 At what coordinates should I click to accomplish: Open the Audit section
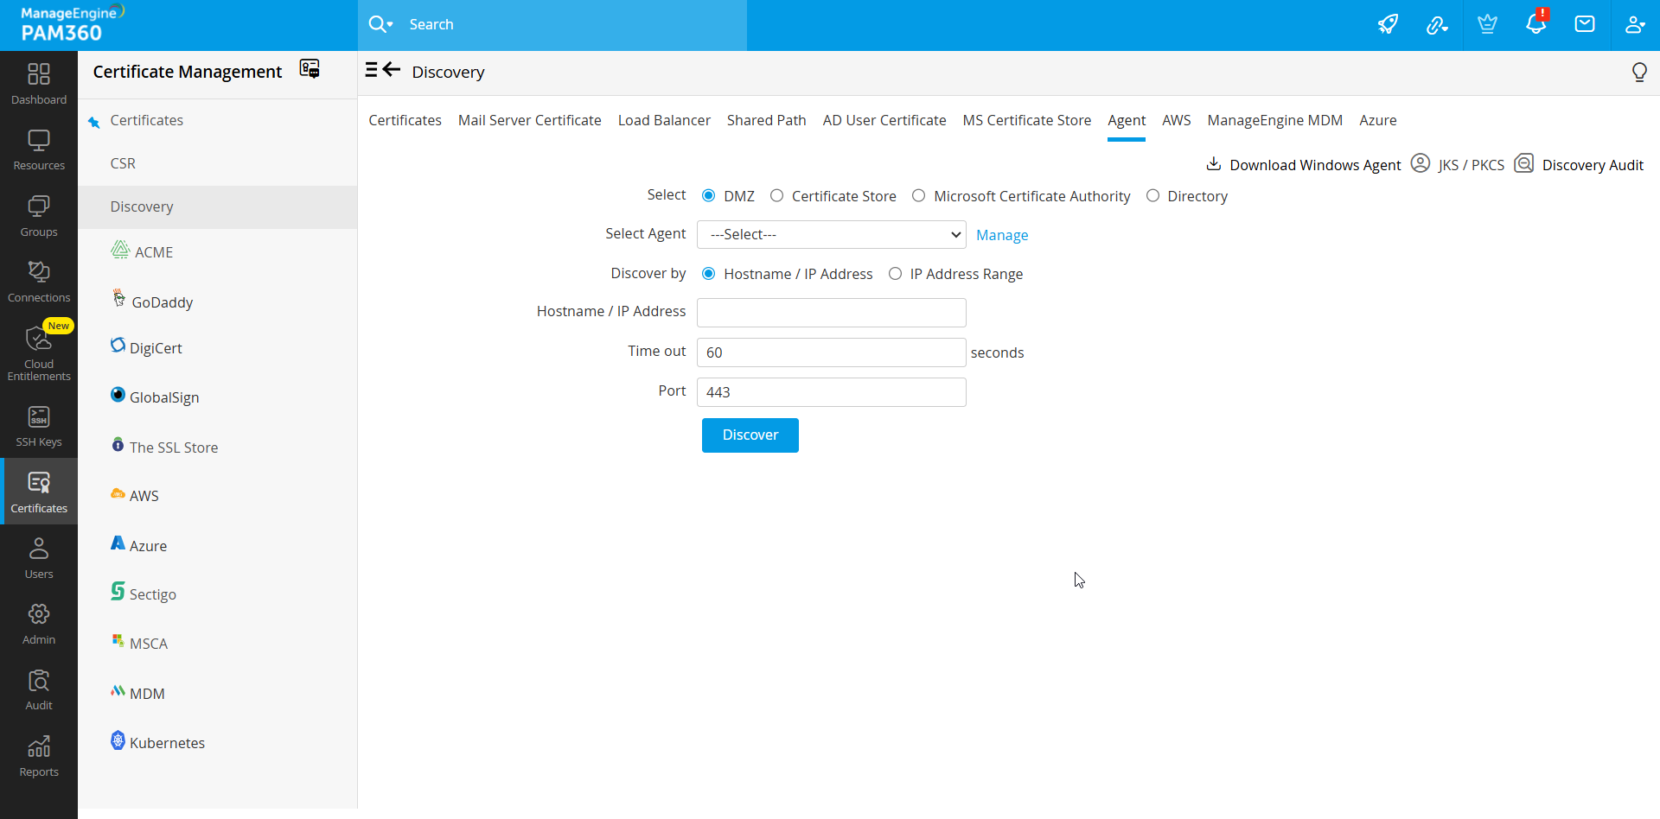pos(39,689)
